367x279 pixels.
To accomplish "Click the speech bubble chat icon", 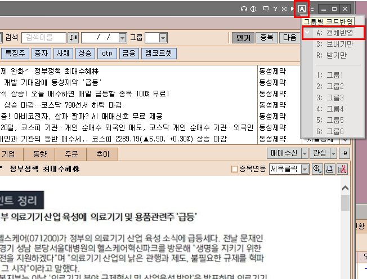I will click(266, 9).
